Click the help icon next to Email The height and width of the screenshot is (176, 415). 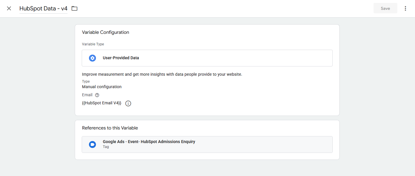pyautogui.click(x=97, y=95)
